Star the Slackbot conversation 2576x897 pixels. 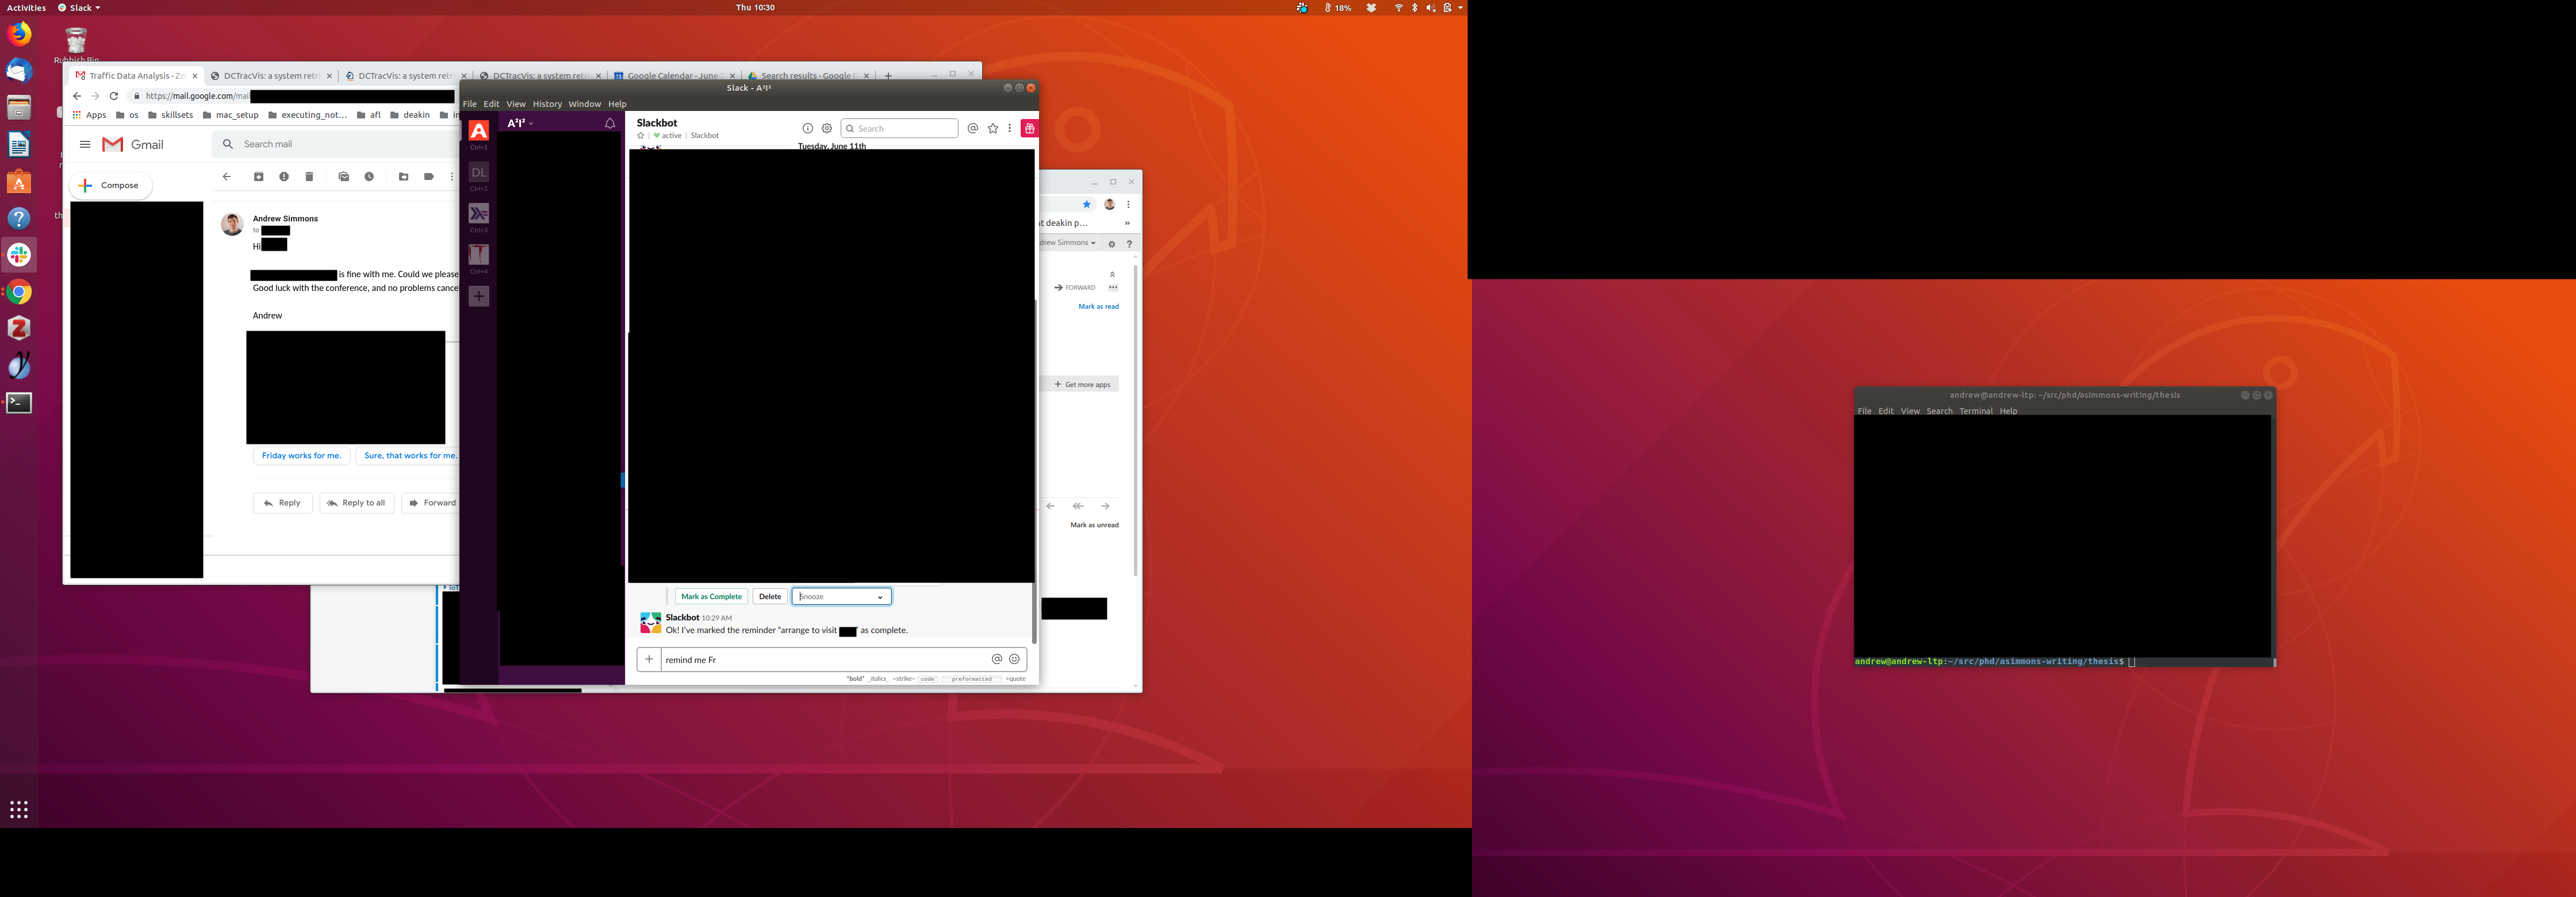(641, 136)
